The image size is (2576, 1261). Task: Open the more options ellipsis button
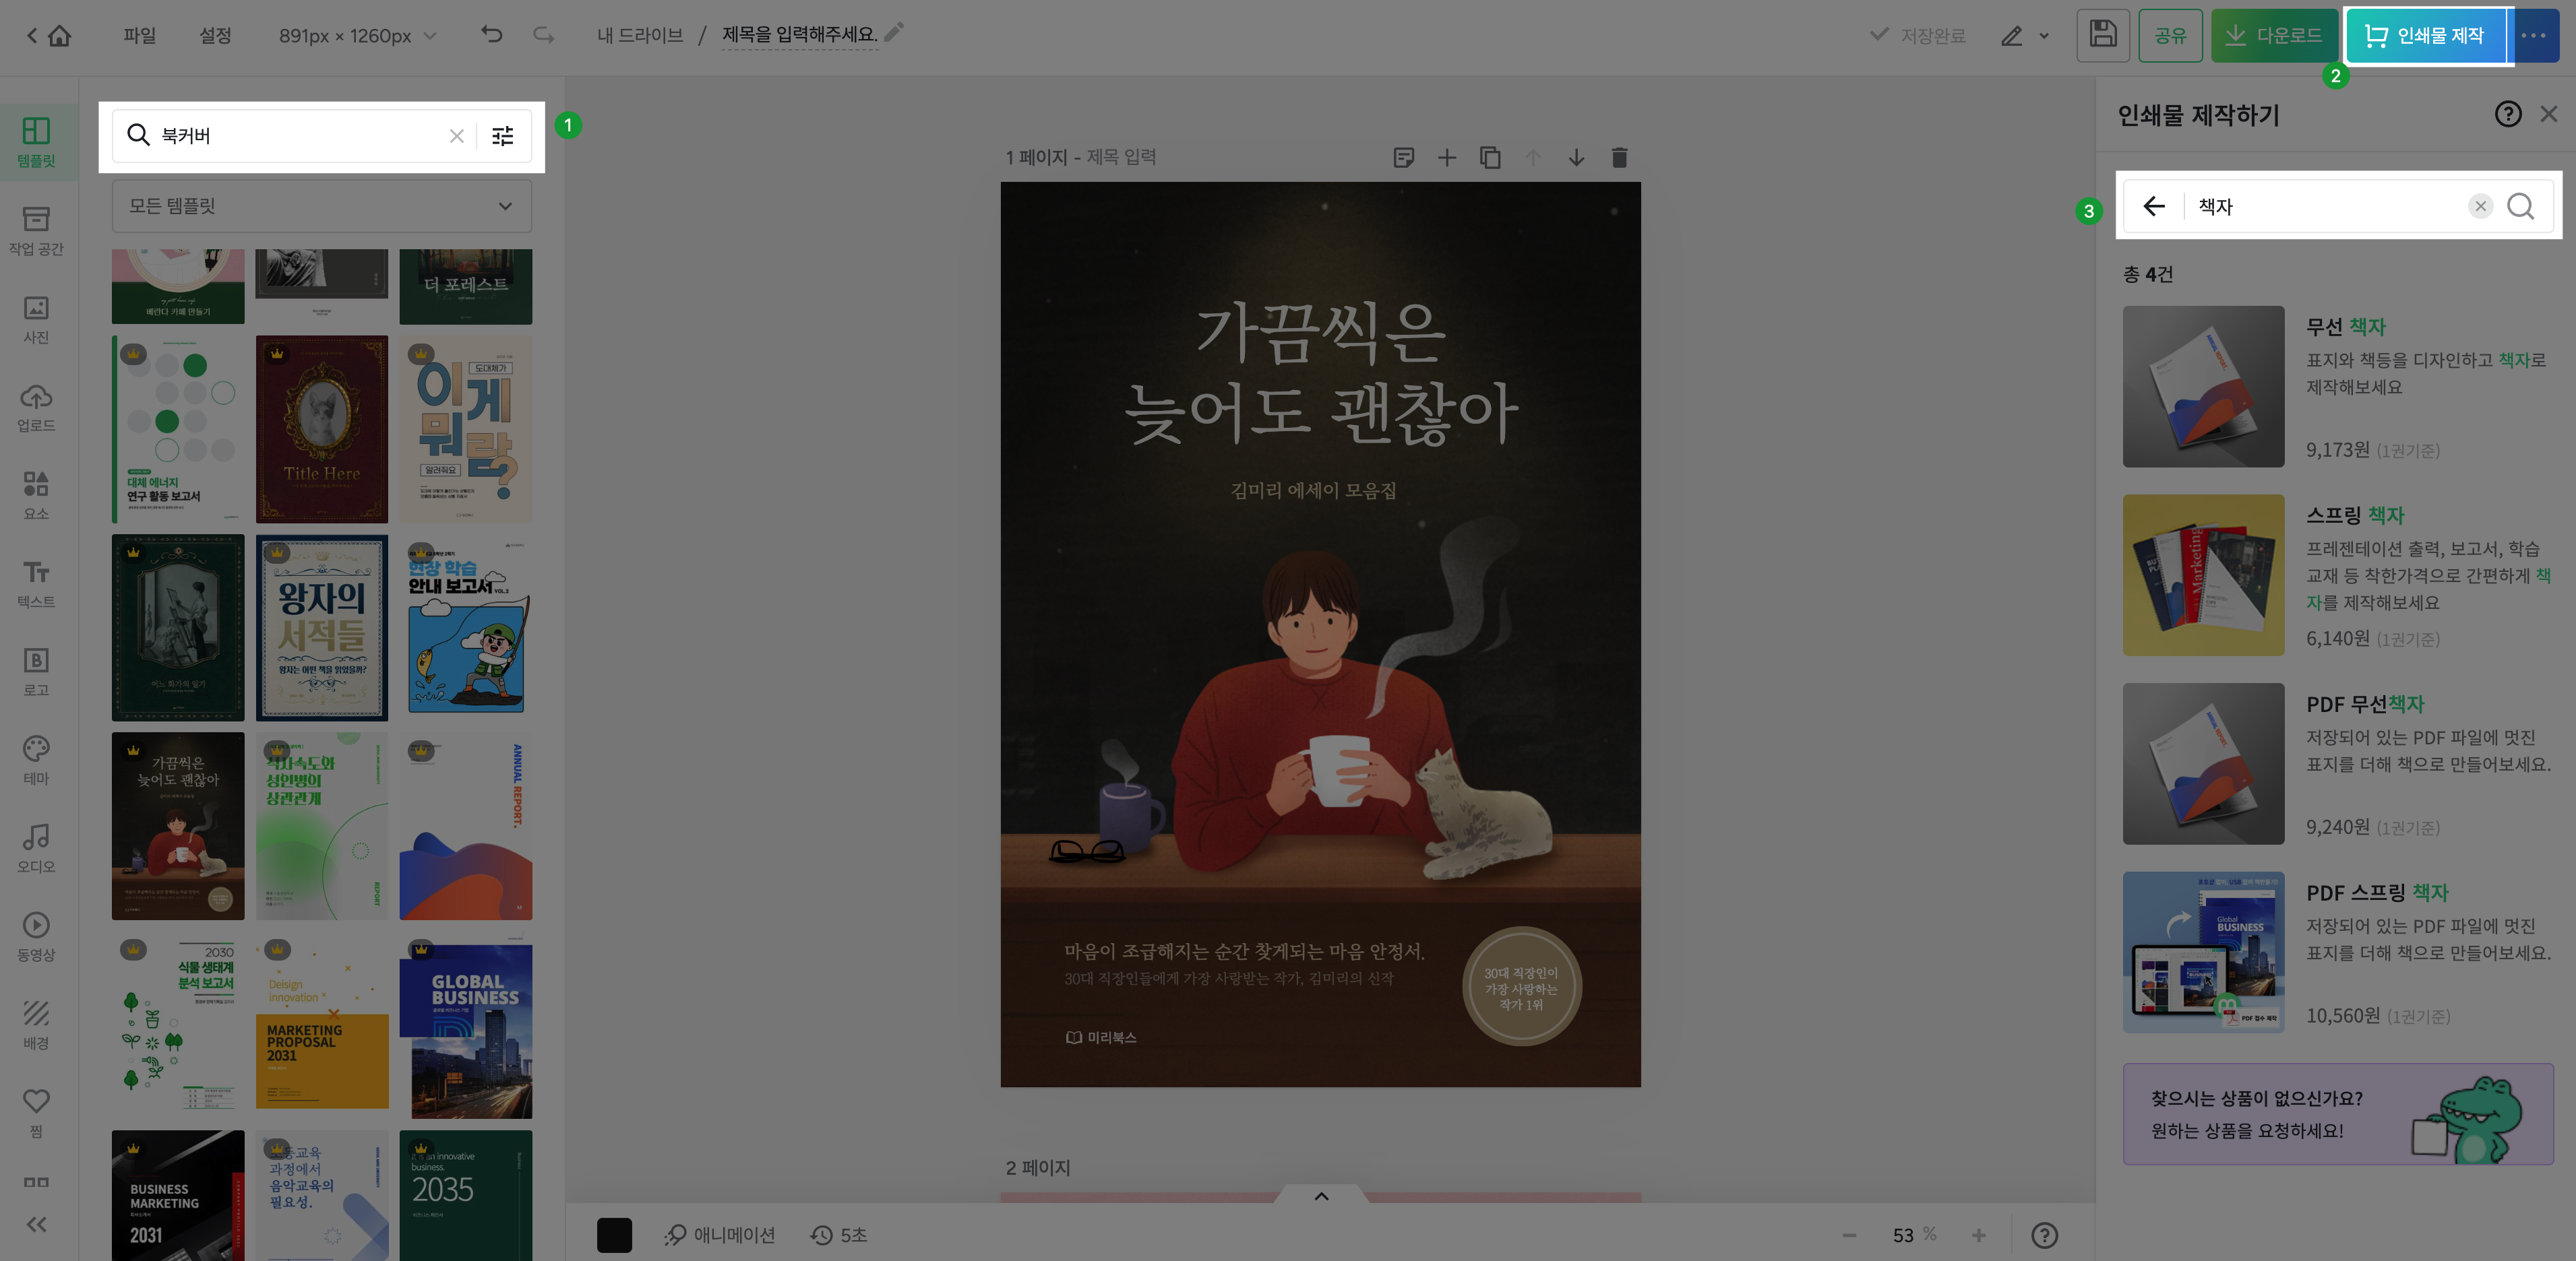click(x=2533, y=35)
